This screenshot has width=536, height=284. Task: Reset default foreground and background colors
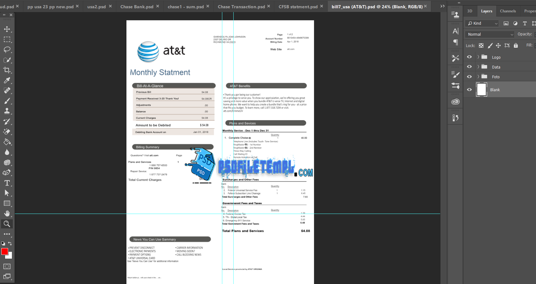[x=3, y=243]
